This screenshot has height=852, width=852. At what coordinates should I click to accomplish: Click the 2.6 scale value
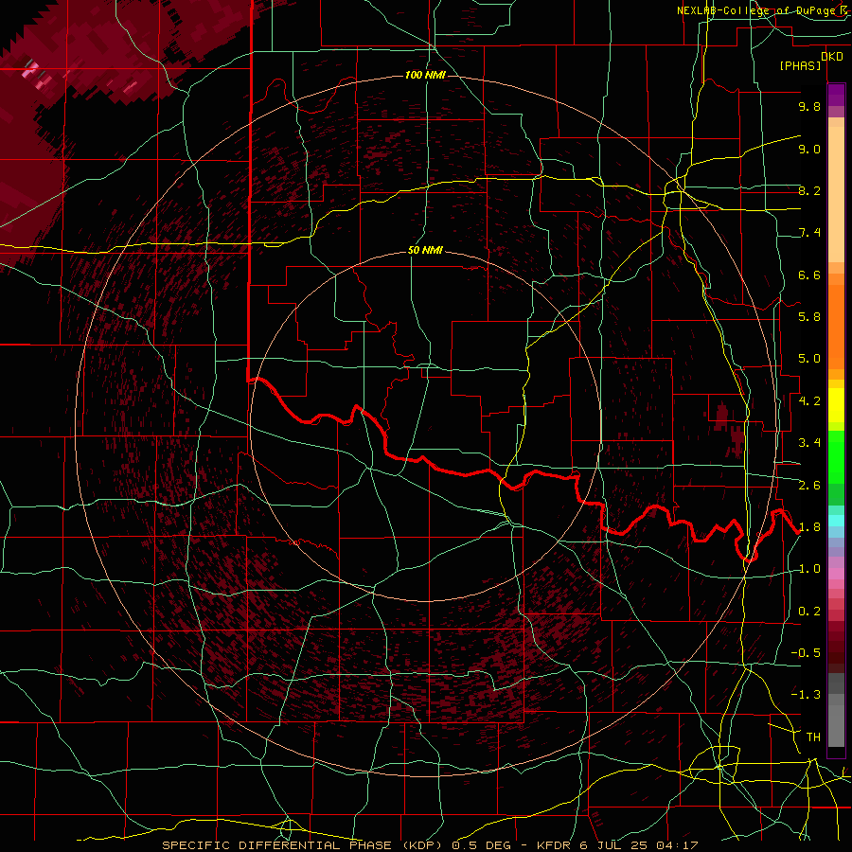(809, 486)
